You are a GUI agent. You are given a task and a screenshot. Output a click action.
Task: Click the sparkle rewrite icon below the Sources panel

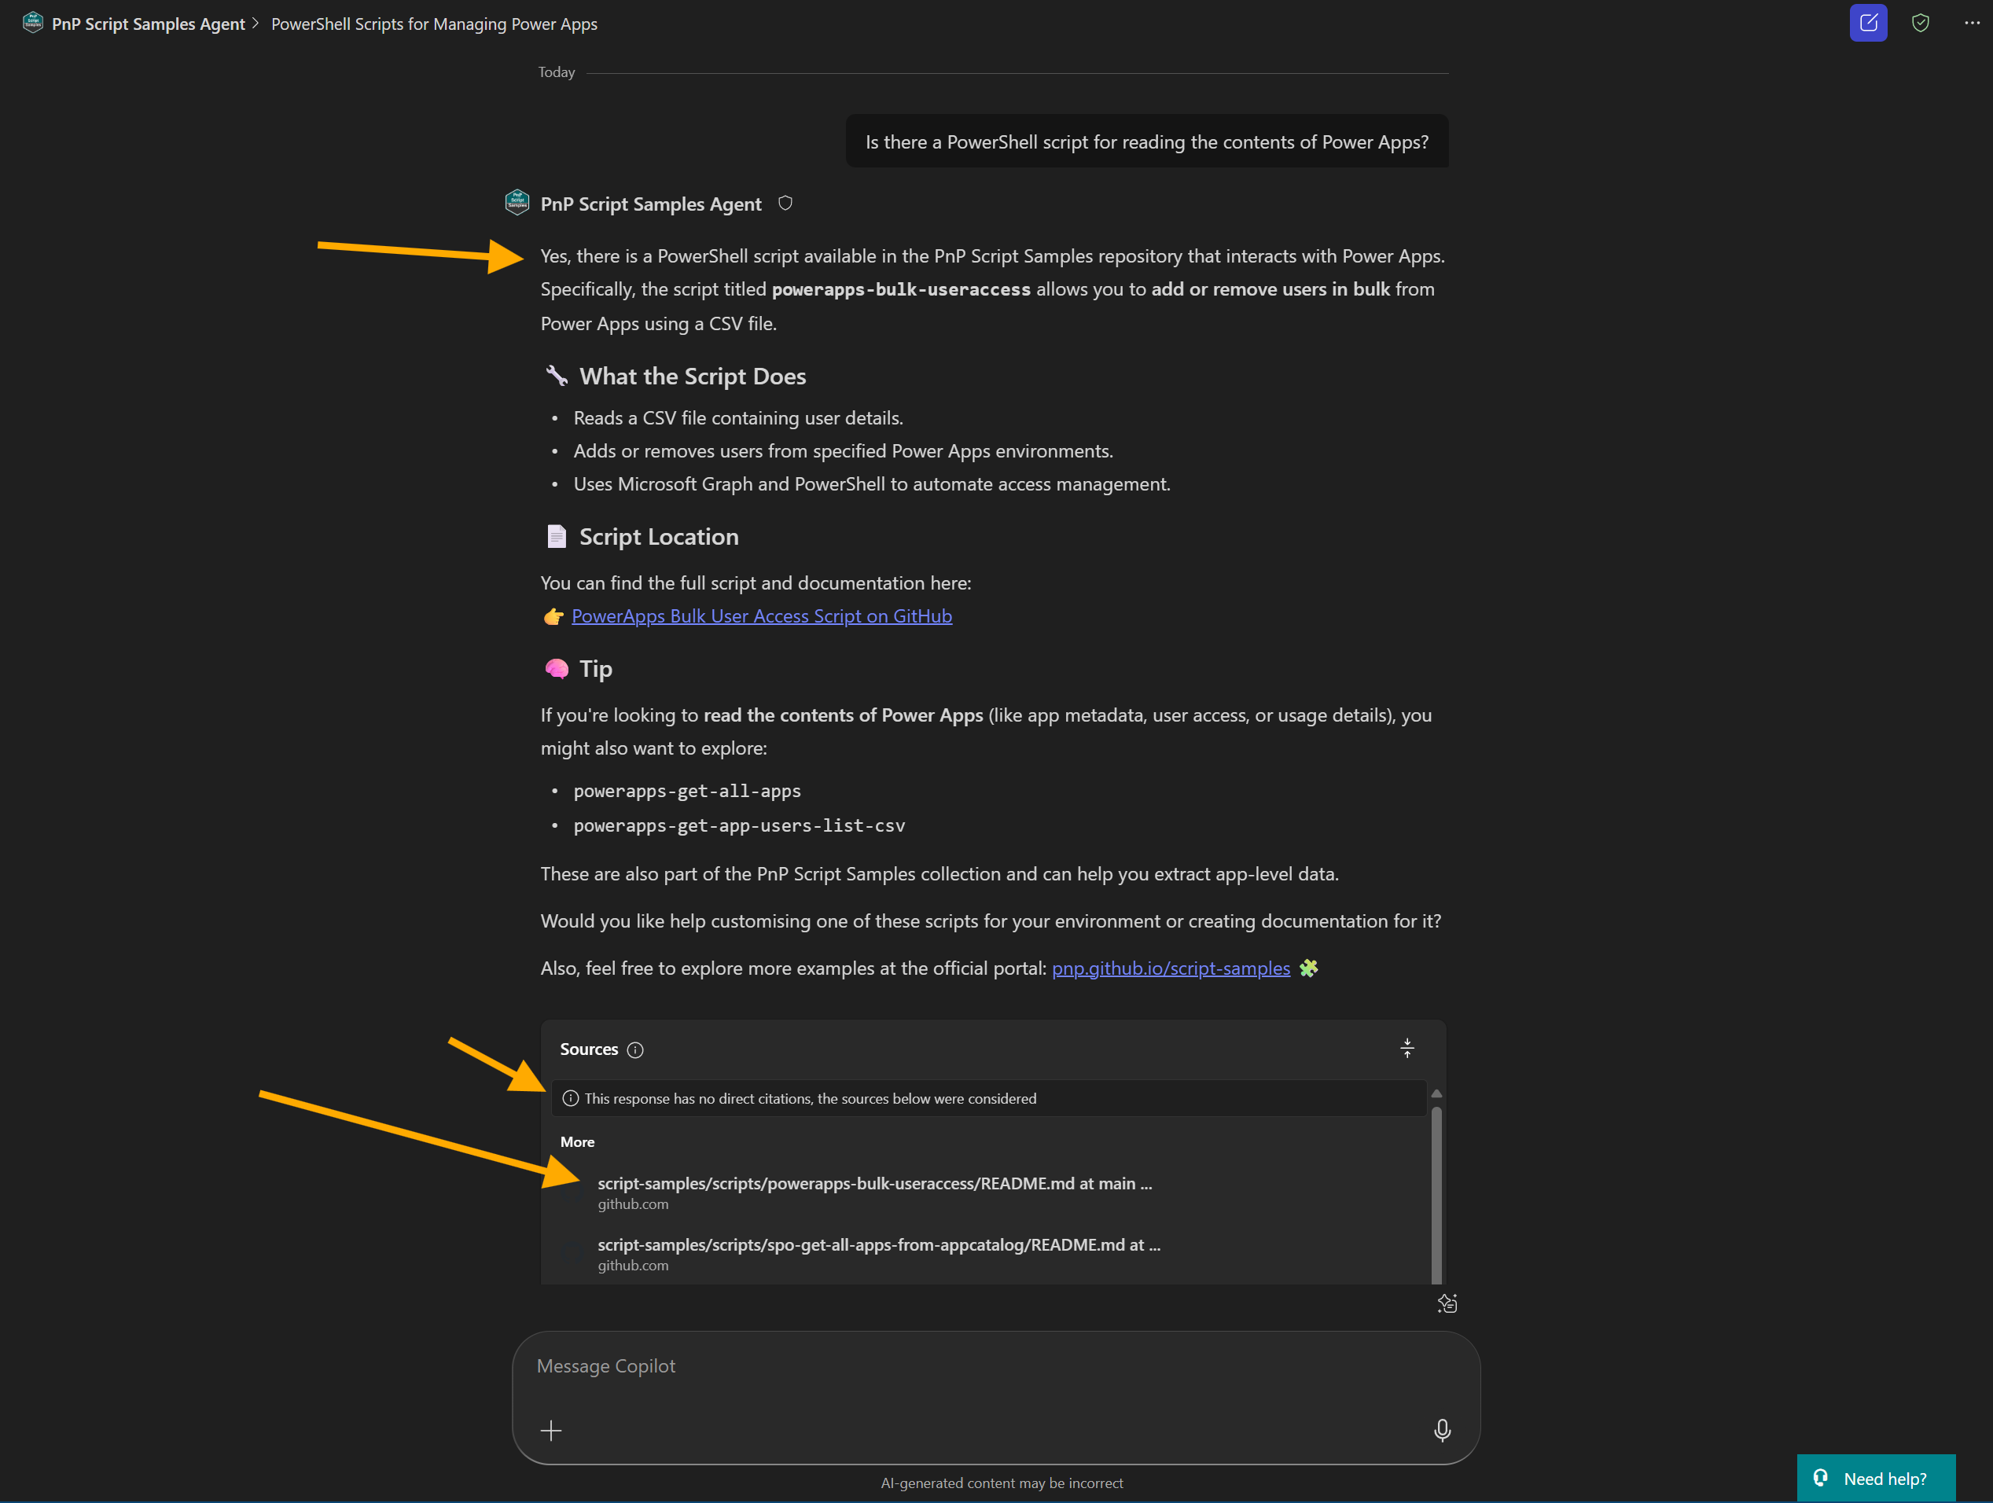[x=1448, y=1303]
